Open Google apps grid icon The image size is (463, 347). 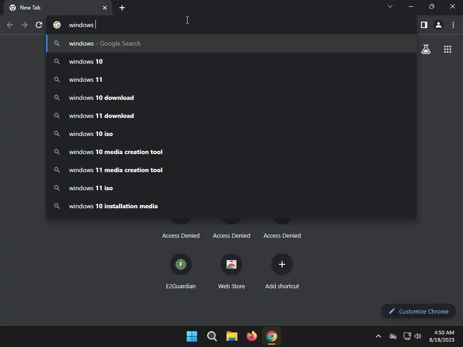(x=447, y=49)
